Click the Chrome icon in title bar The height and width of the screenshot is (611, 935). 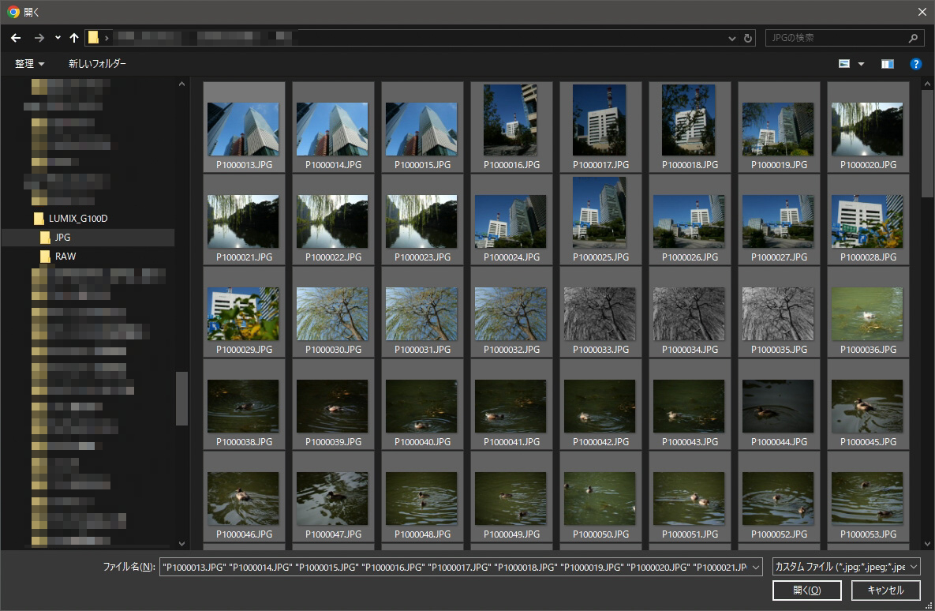(13, 12)
